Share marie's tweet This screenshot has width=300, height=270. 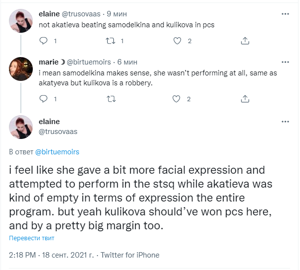245,99
